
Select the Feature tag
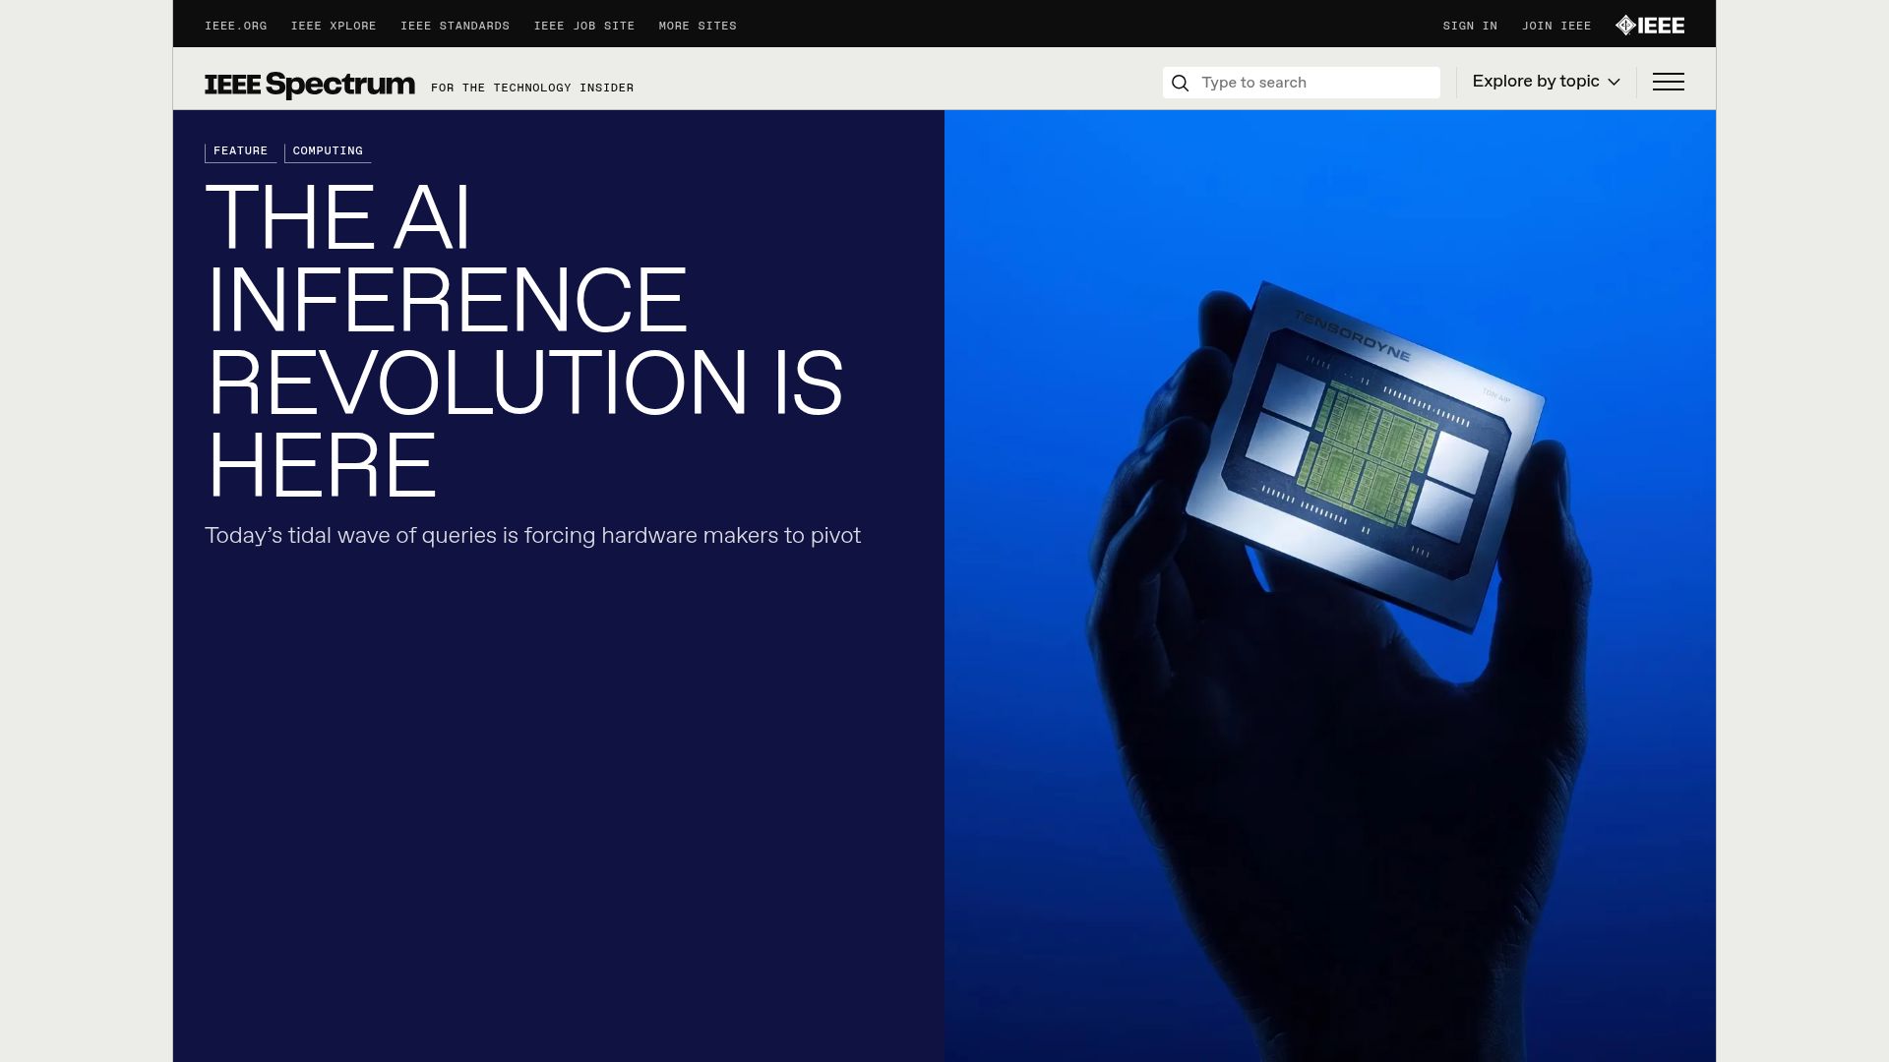241,151
